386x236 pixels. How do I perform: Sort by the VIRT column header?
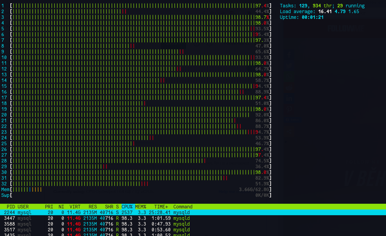coord(75,207)
